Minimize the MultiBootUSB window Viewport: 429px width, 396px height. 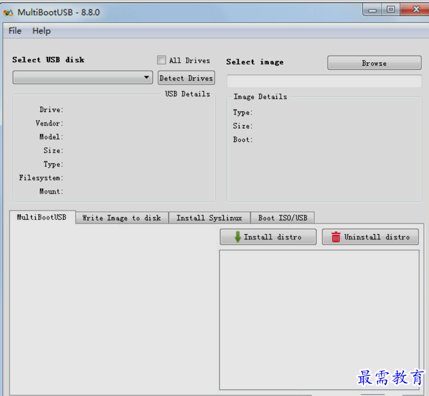click(x=372, y=10)
